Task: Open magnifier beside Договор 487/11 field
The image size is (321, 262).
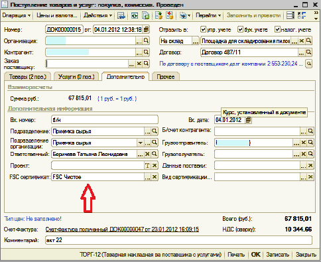Action: pyautogui.click(x=308, y=52)
